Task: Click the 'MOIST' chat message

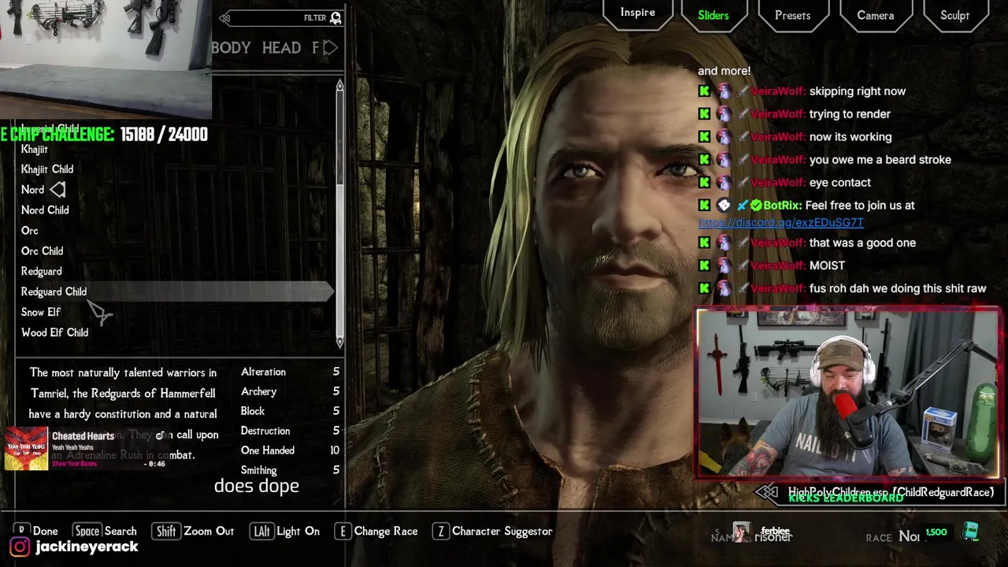Action: 827,266
